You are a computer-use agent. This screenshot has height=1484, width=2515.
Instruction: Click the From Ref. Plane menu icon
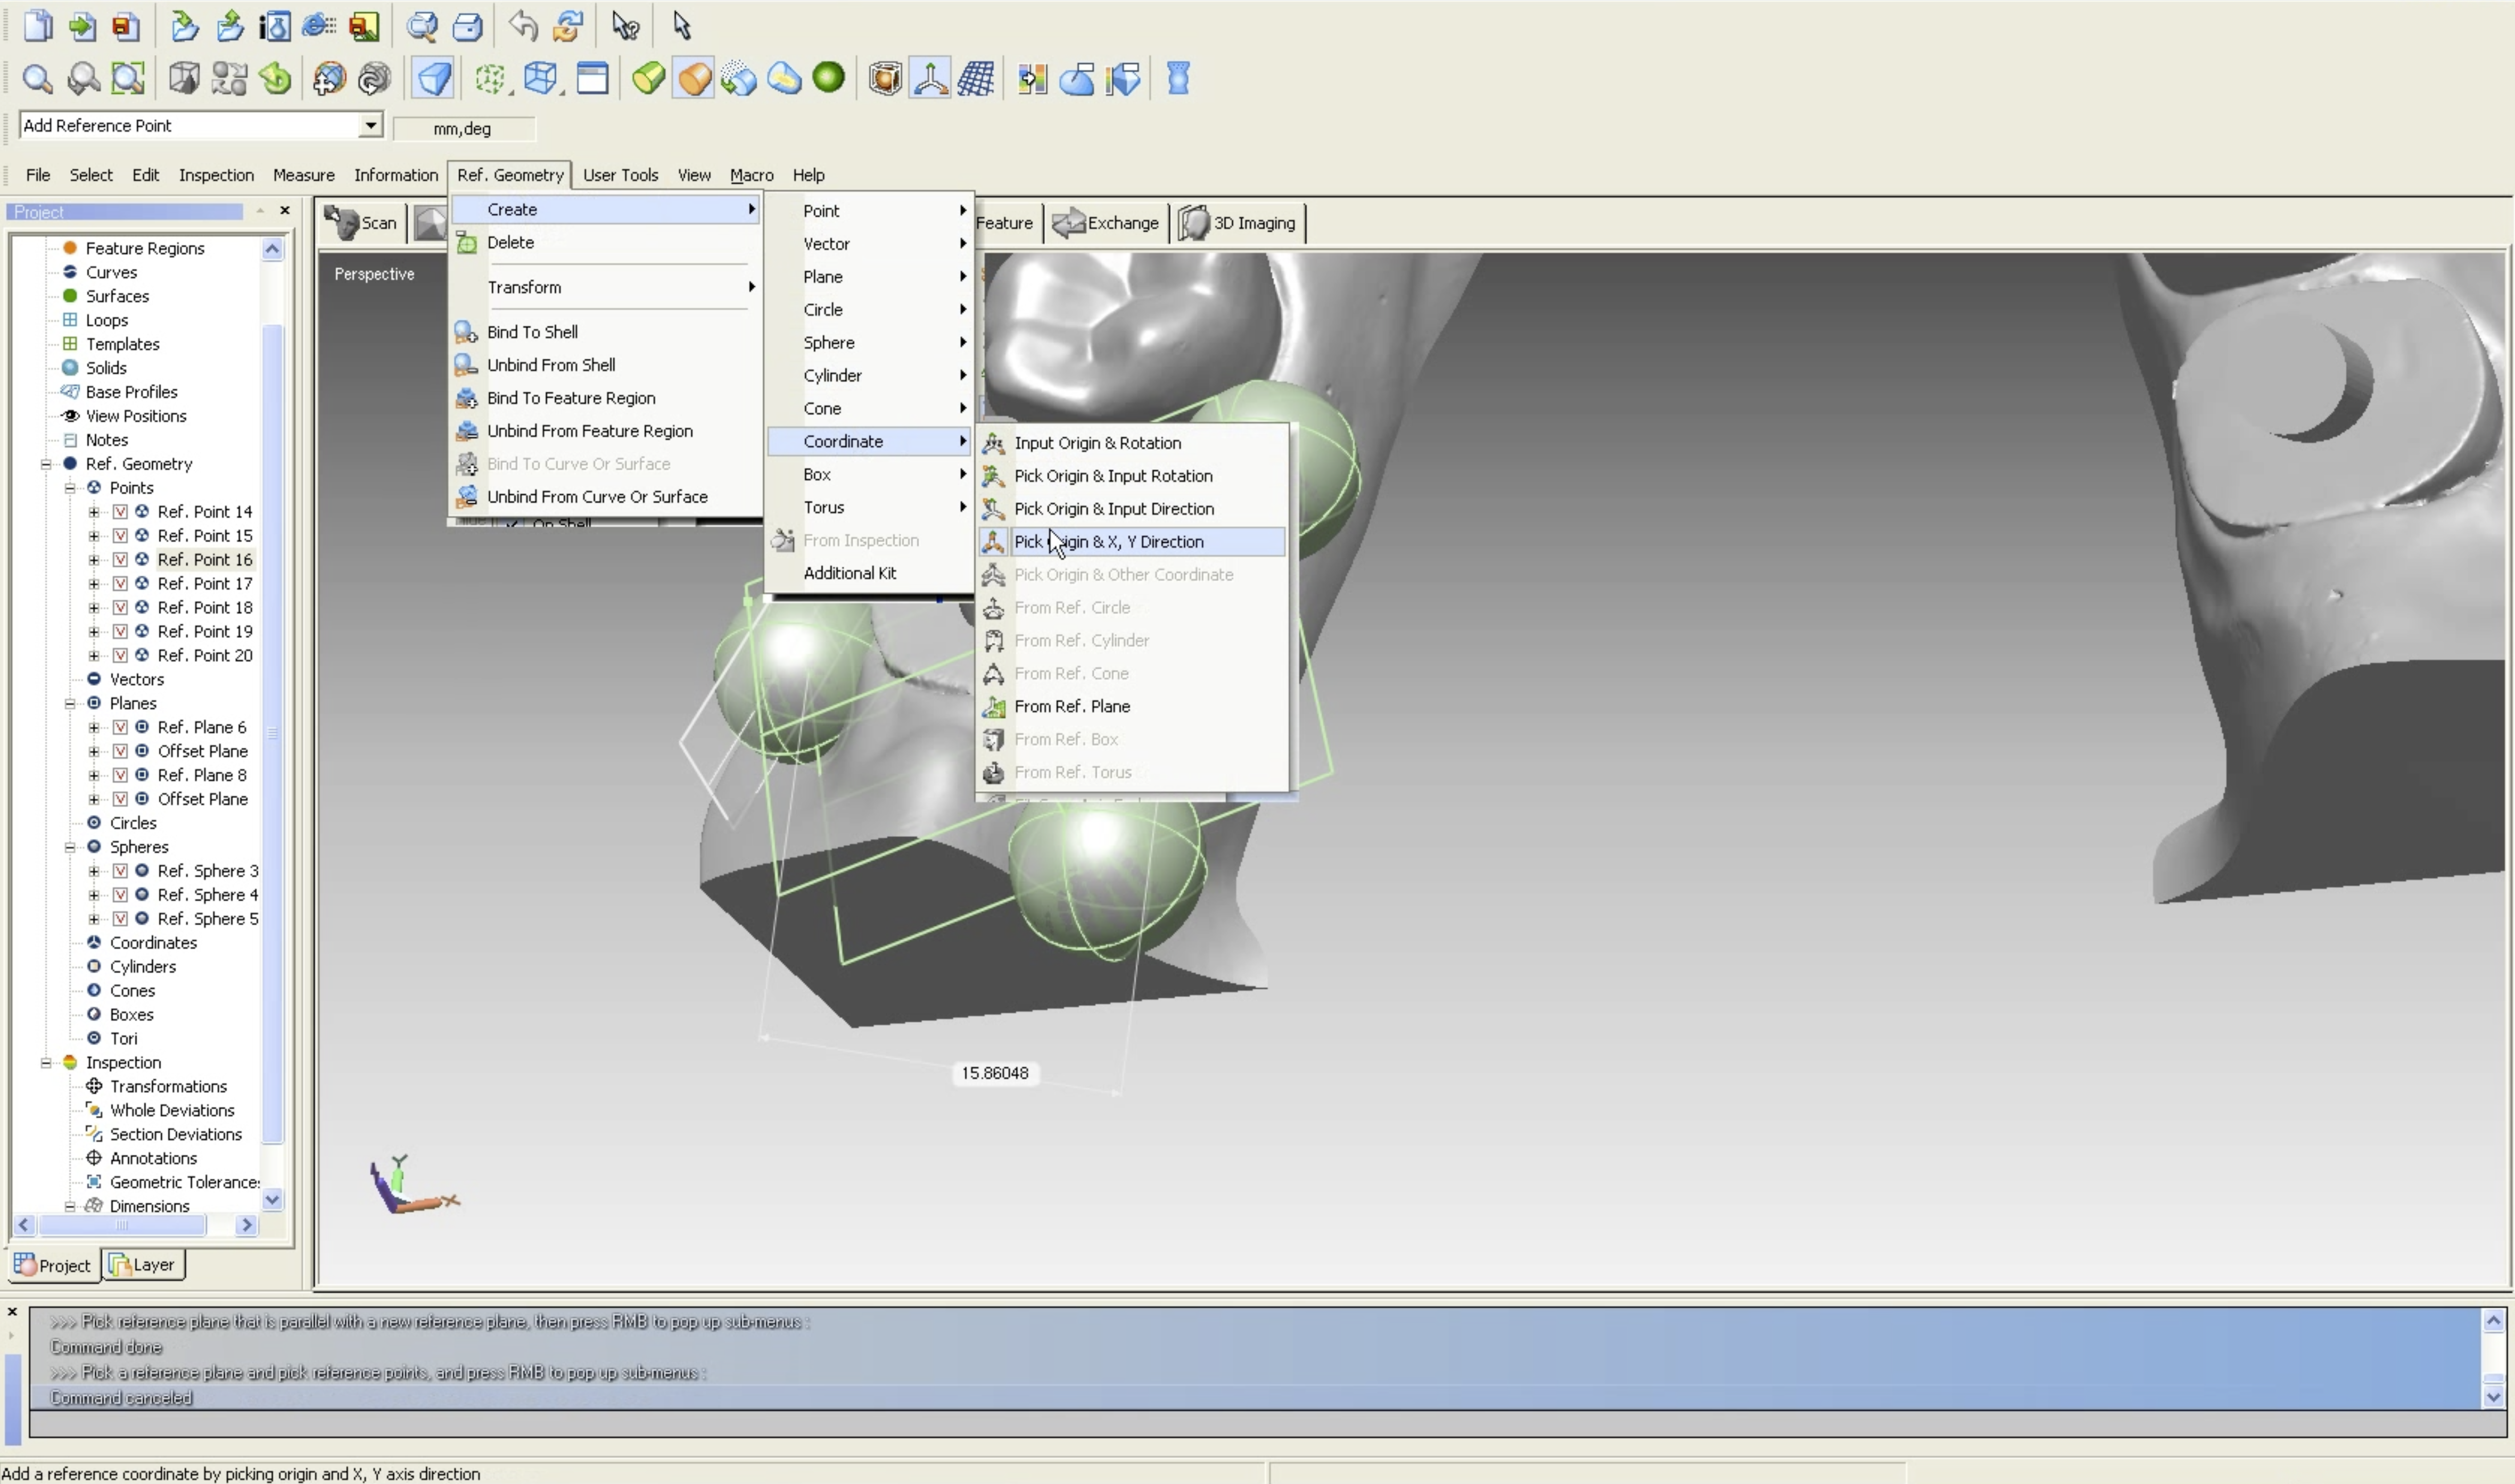(992, 707)
